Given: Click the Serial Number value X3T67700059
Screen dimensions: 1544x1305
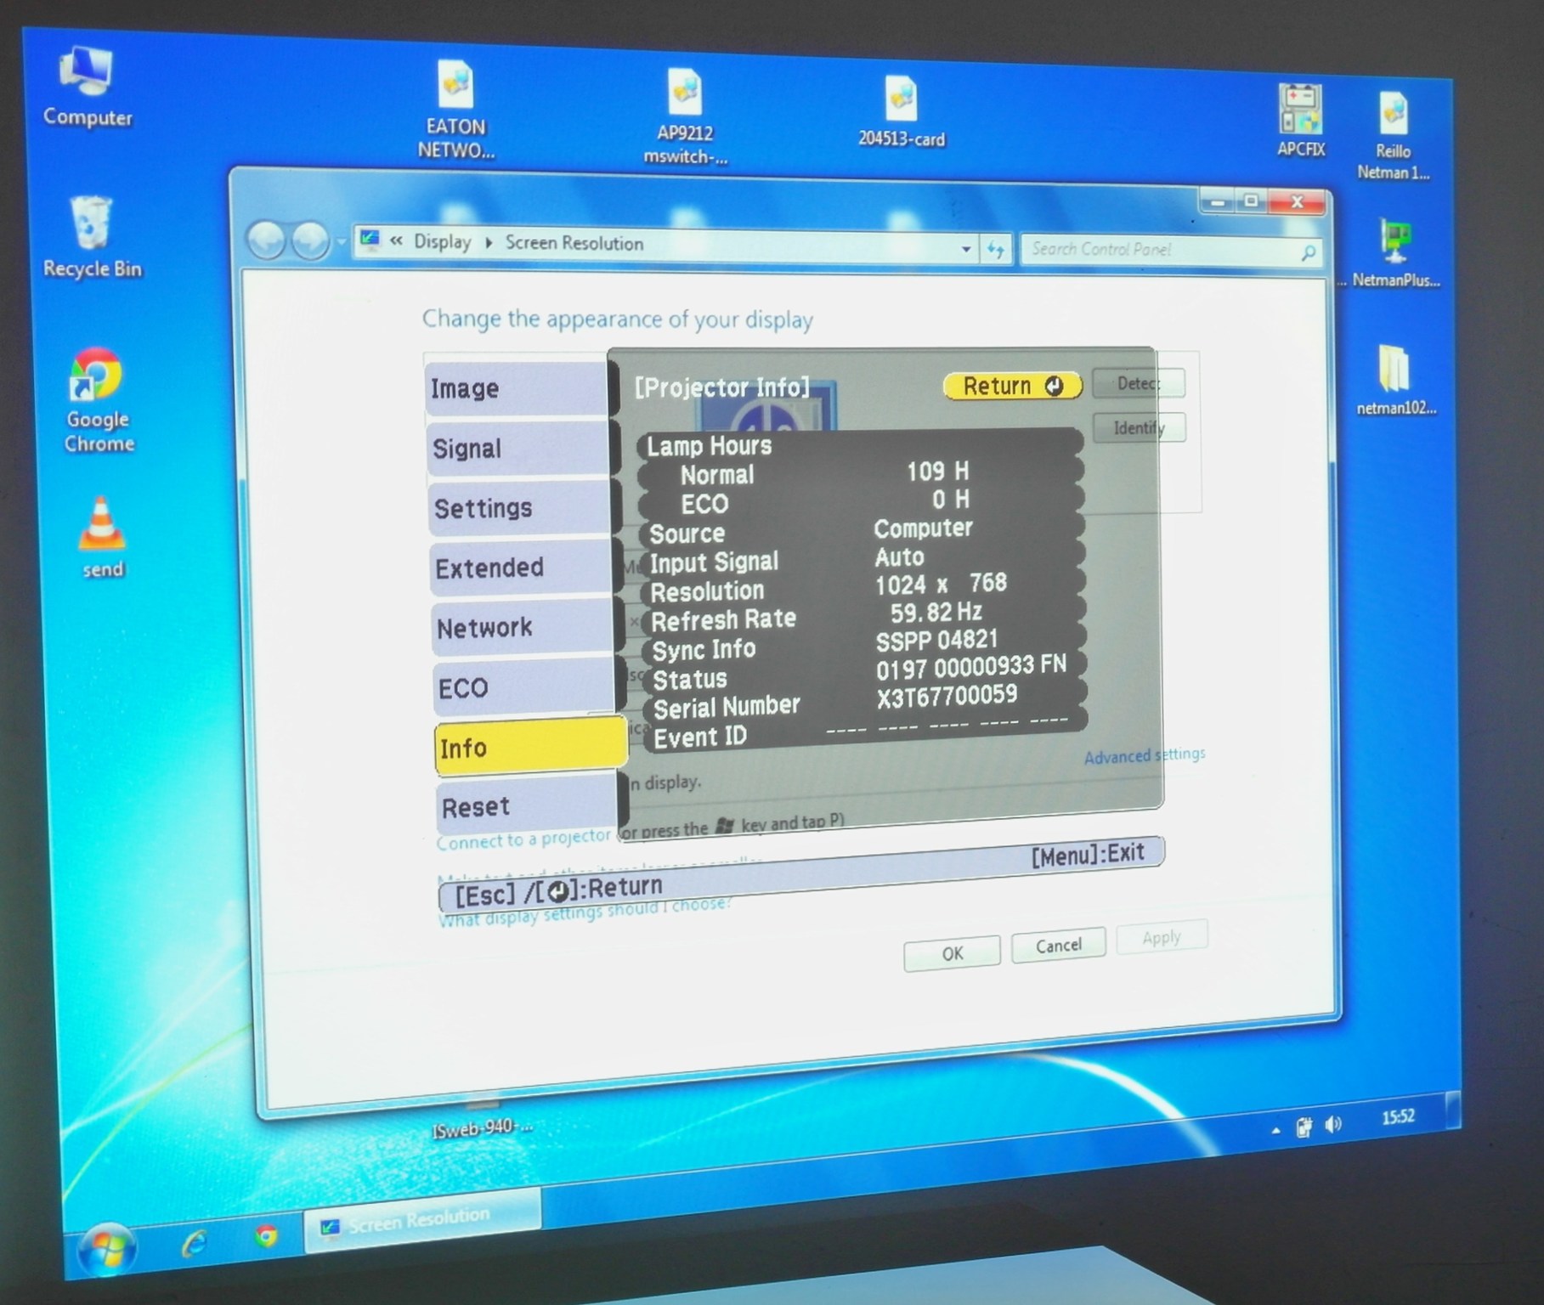Looking at the screenshot, I should [947, 697].
